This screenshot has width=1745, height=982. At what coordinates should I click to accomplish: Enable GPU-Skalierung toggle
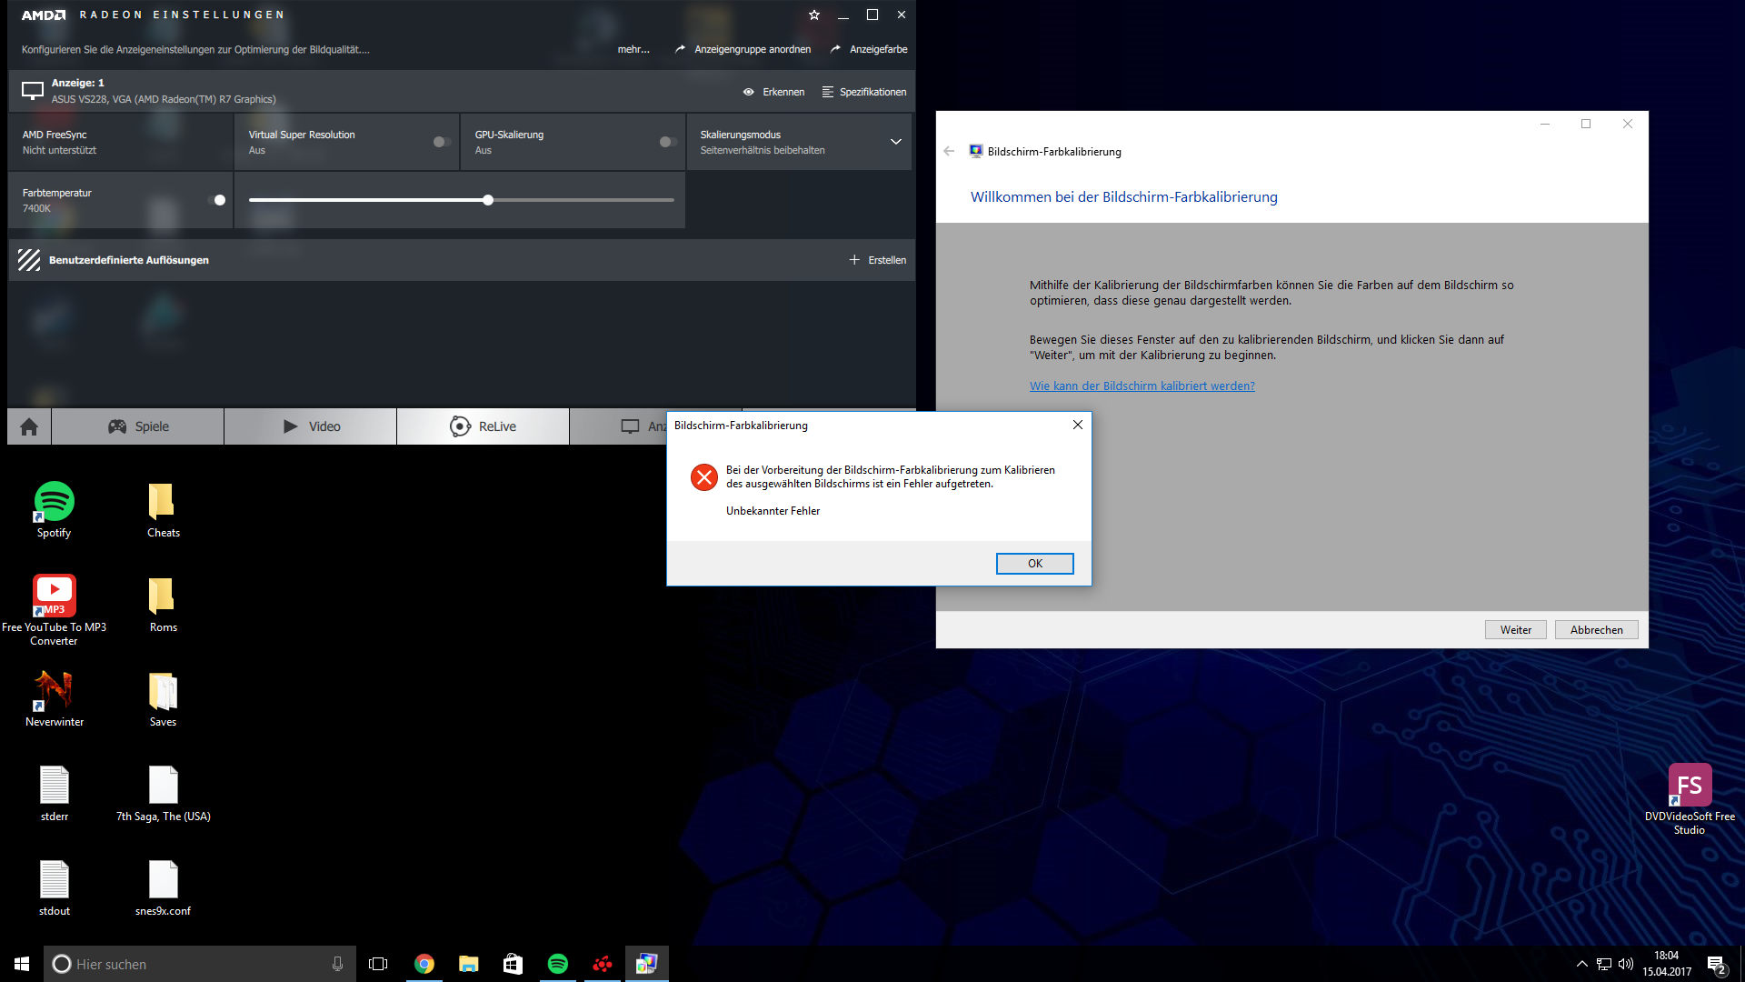pos(668,142)
